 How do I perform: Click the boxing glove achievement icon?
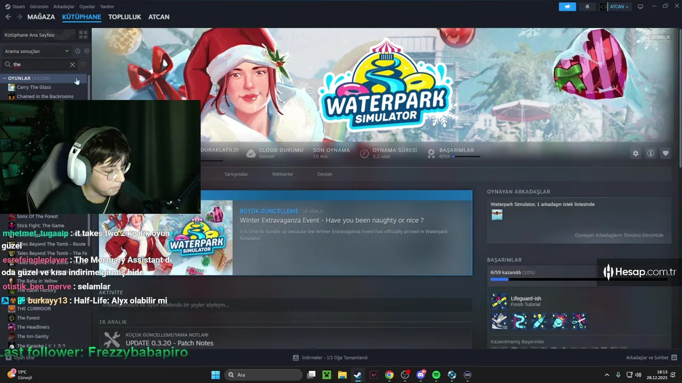click(x=559, y=321)
